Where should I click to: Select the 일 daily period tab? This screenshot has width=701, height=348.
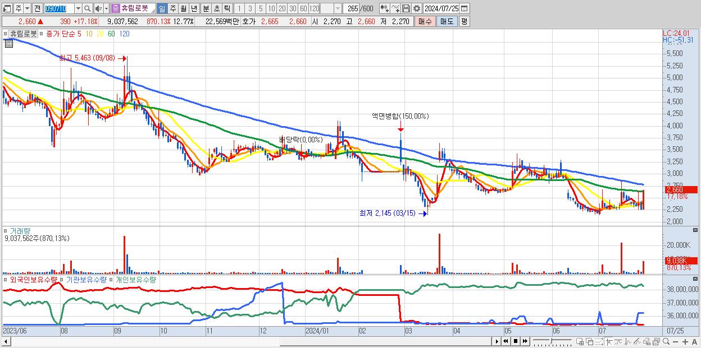[x=162, y=8]
